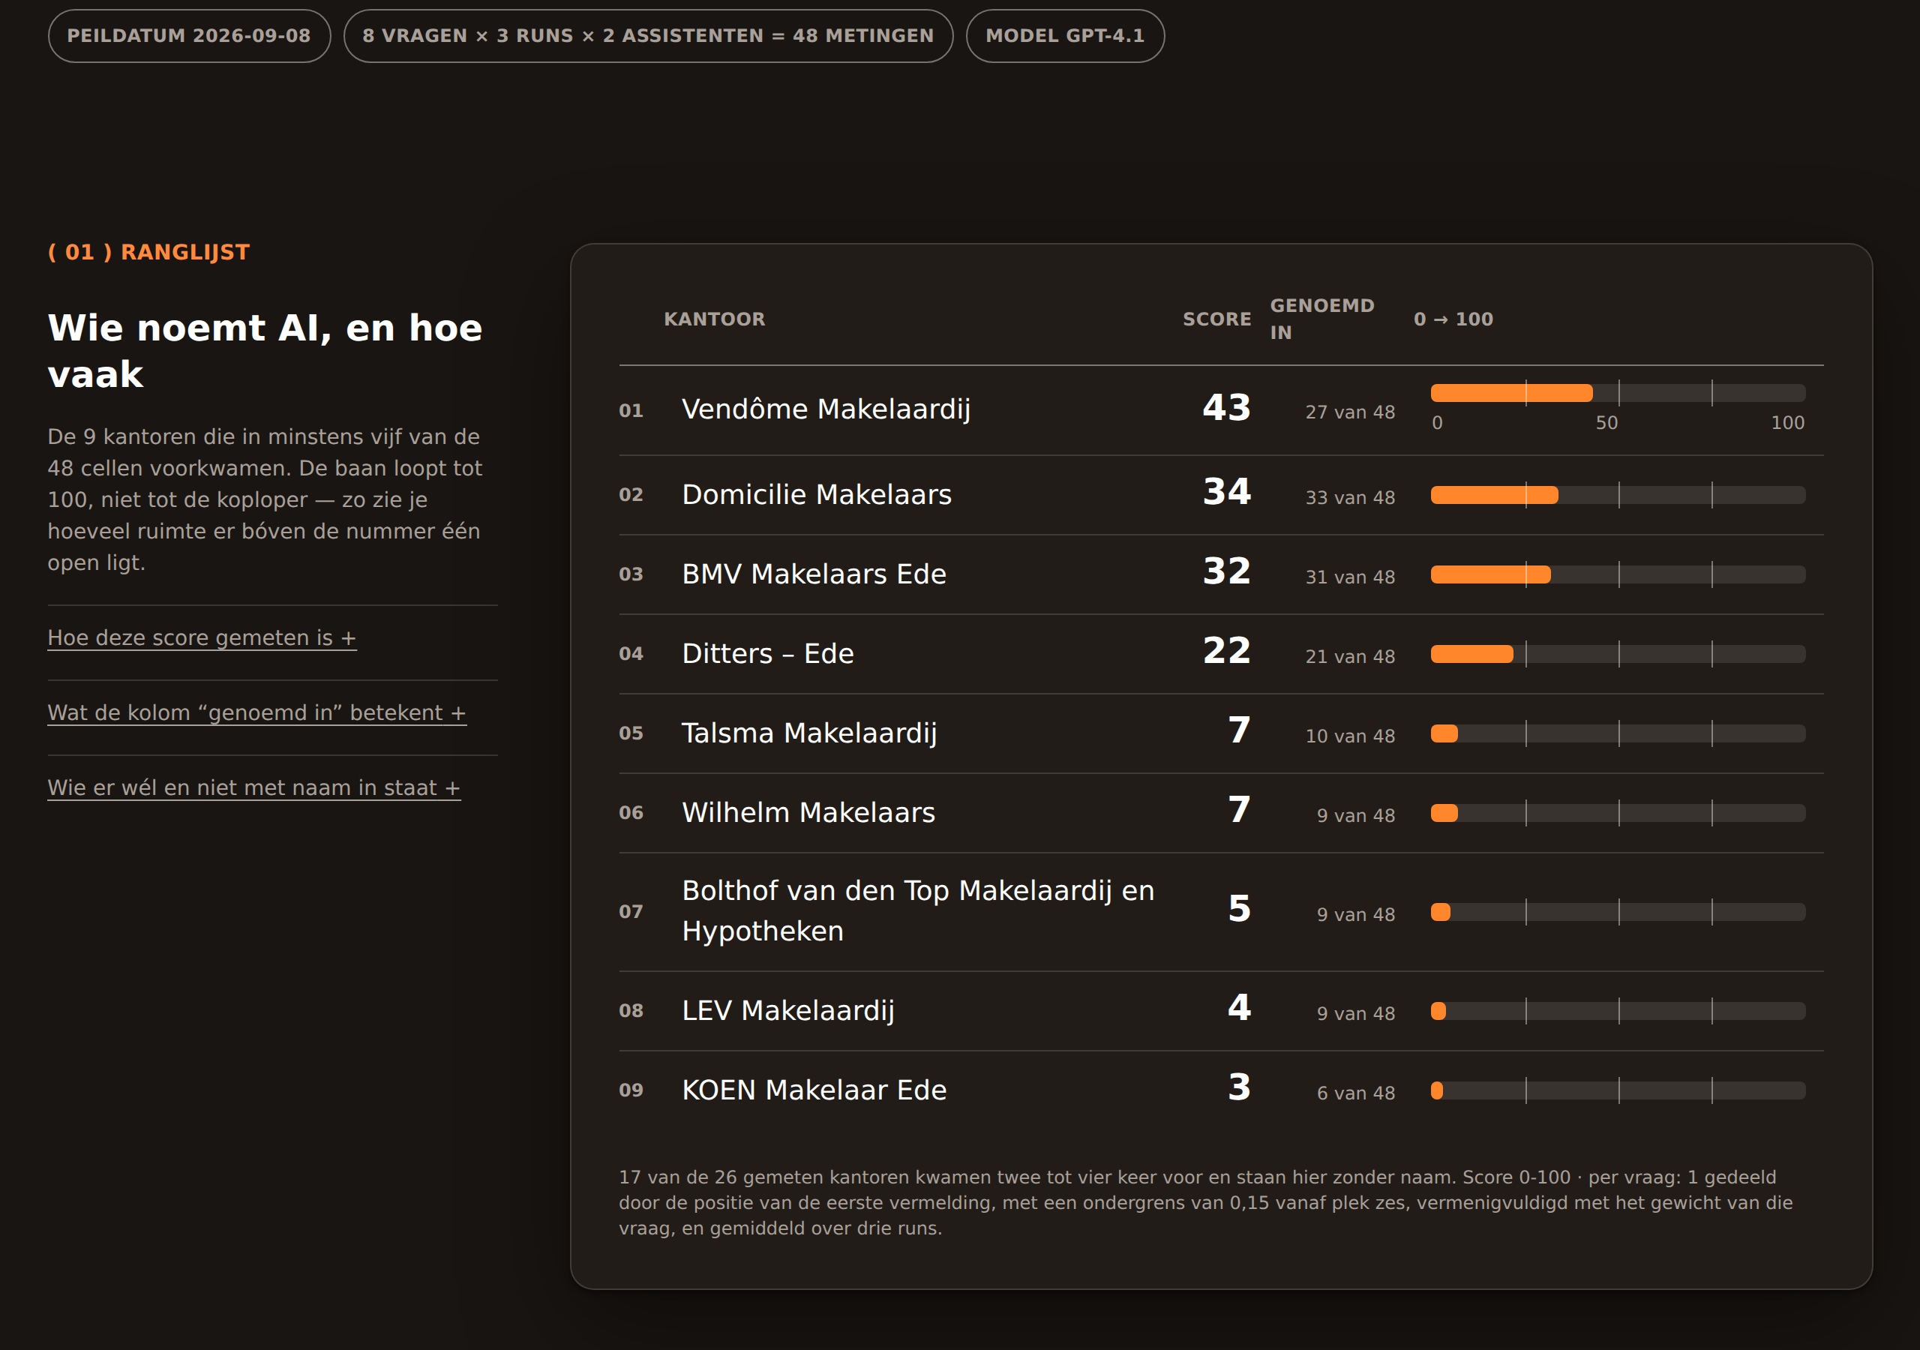Click rank number 09
1920x1350 pixels.
[631, 1090]
